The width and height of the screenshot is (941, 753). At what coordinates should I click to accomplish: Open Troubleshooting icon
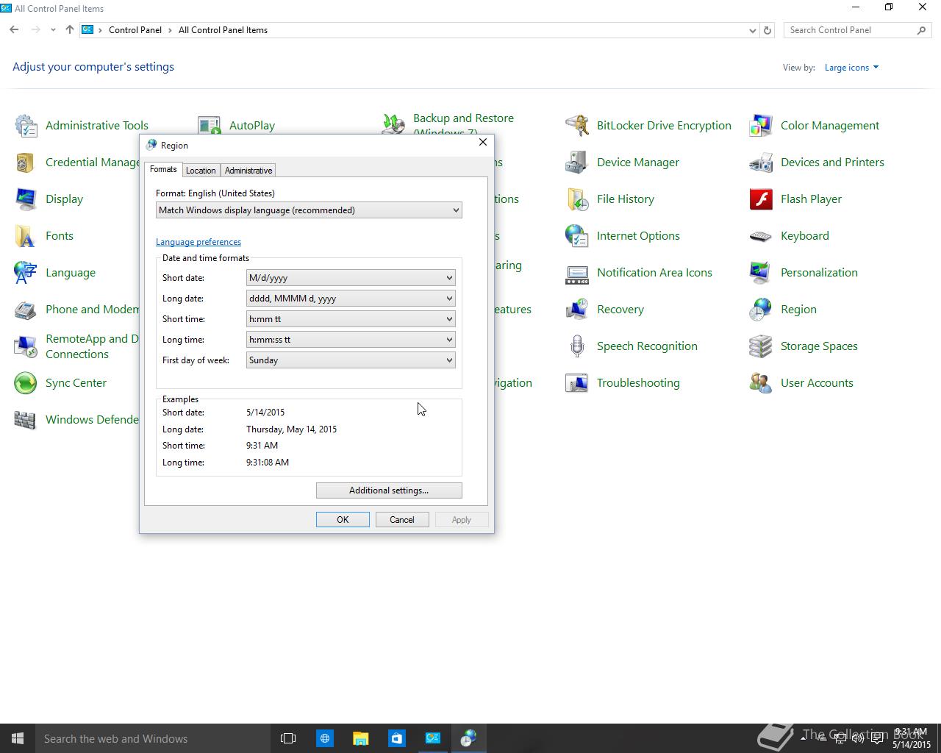pyautogui.click(x=577, y=383)
